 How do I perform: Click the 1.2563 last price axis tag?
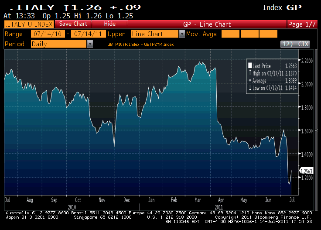click(306, 171)
